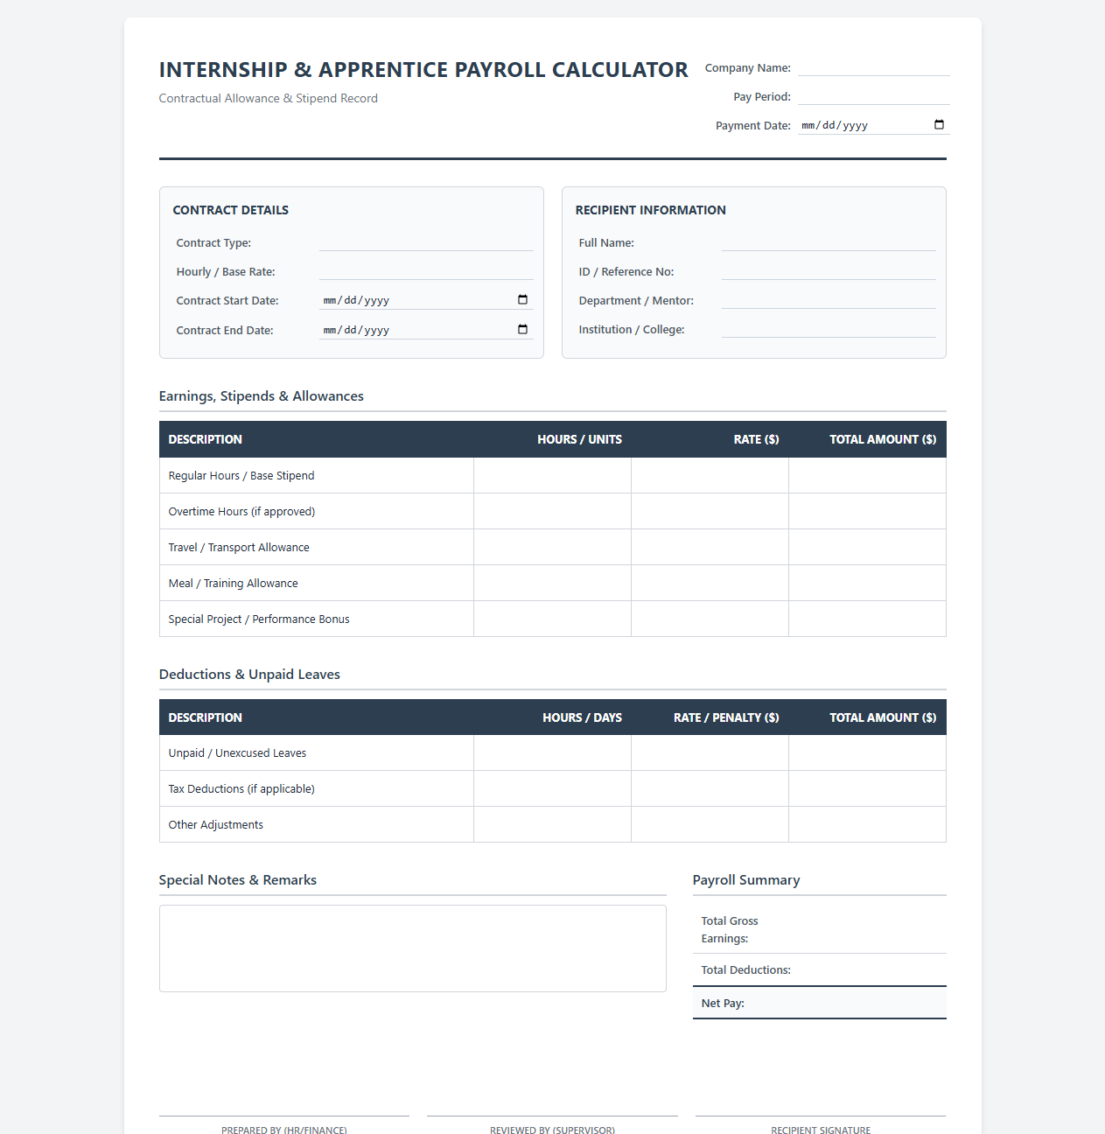Click the Hourly / Base Rate field
This screenshot has width=1105, height=1134.
pos(426,271)
